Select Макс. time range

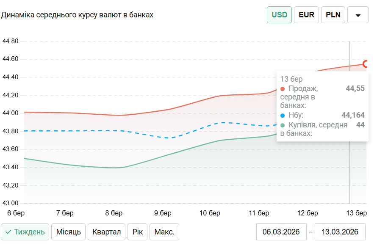tap(164, 232)
